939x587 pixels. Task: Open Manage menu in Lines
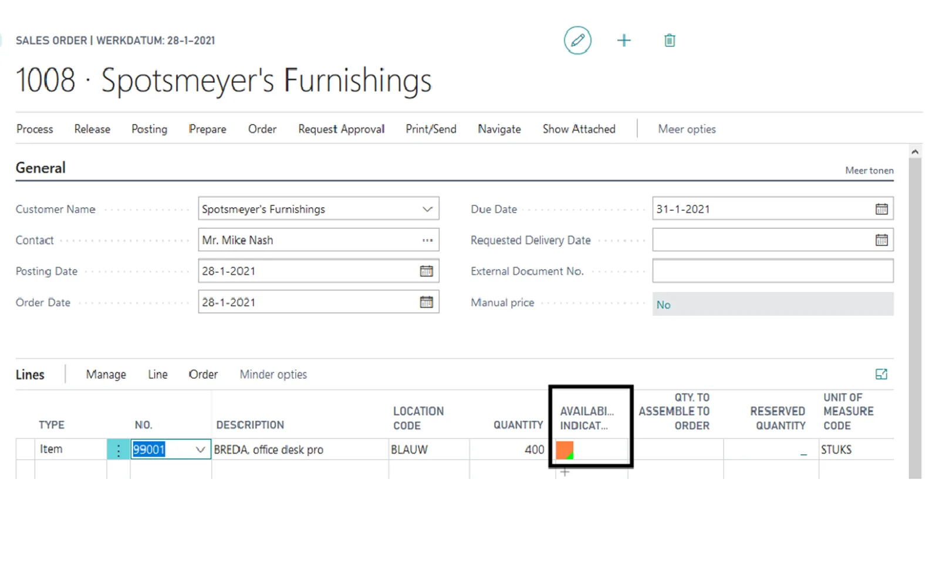106,375
